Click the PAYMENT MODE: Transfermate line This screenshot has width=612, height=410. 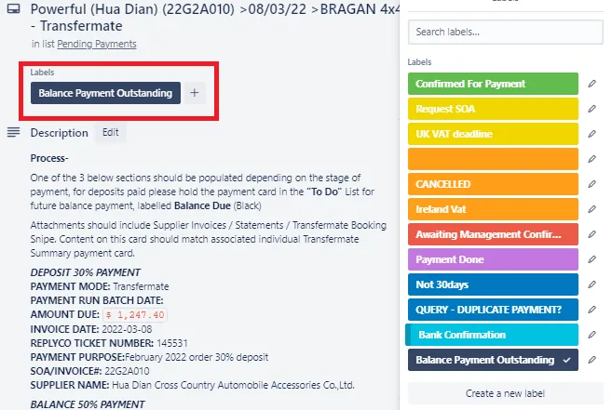click(100, 286)
